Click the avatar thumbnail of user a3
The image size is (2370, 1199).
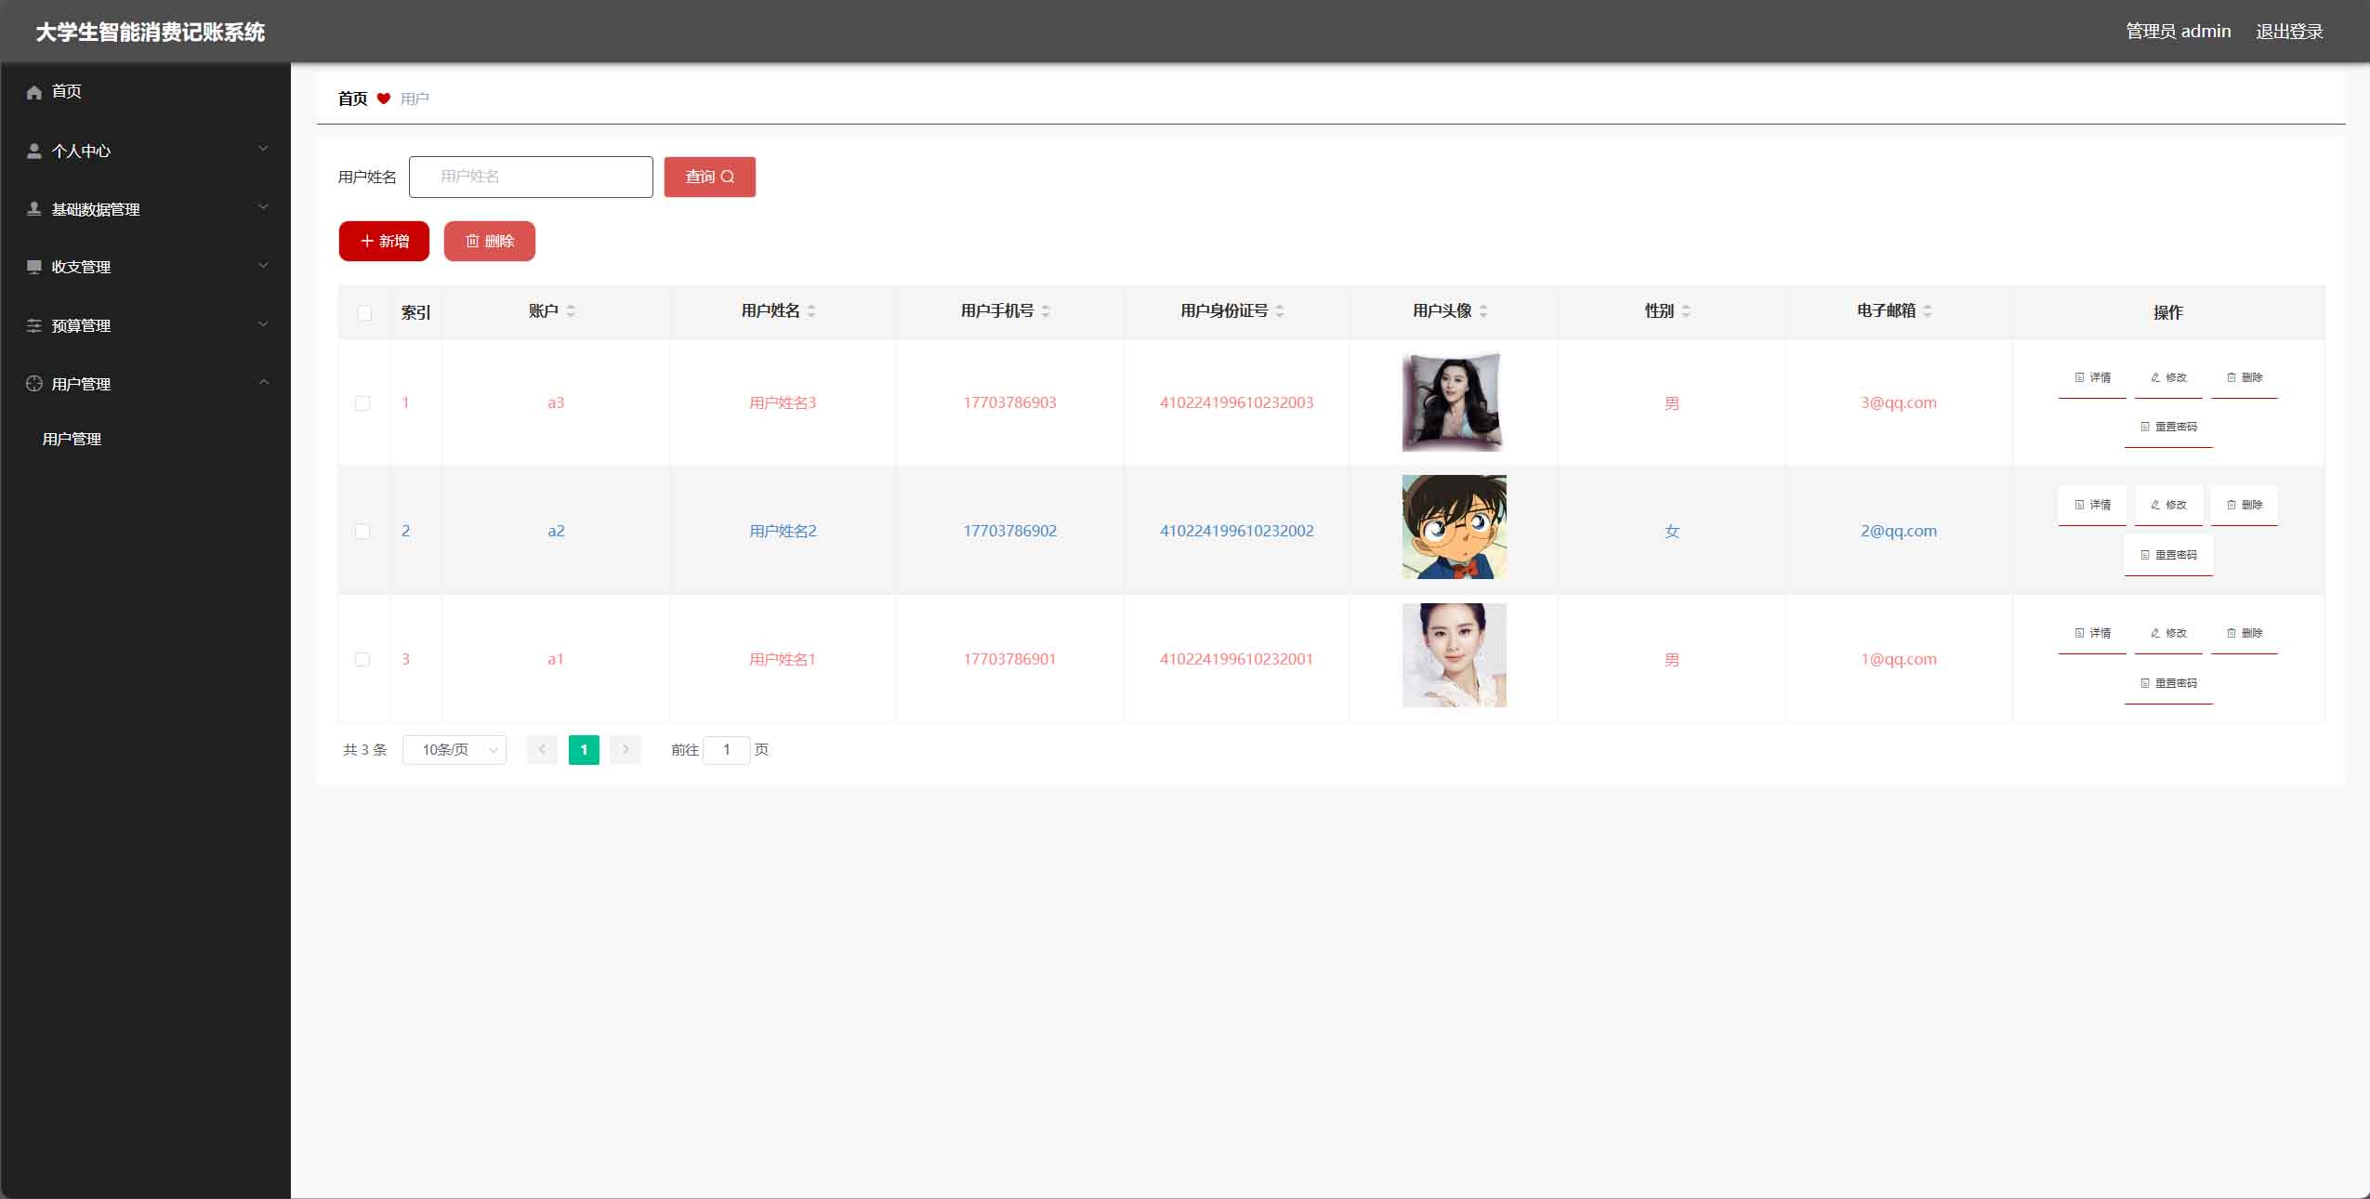click(1454, 402)
